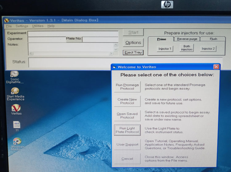Click the Options button
The height and width of the screenshot is (172, 231).
click(x=133, y=43)
